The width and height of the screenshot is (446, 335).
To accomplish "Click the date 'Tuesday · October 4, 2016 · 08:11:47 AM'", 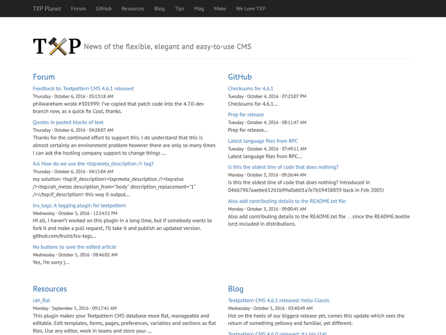I will tap(267, 122).
